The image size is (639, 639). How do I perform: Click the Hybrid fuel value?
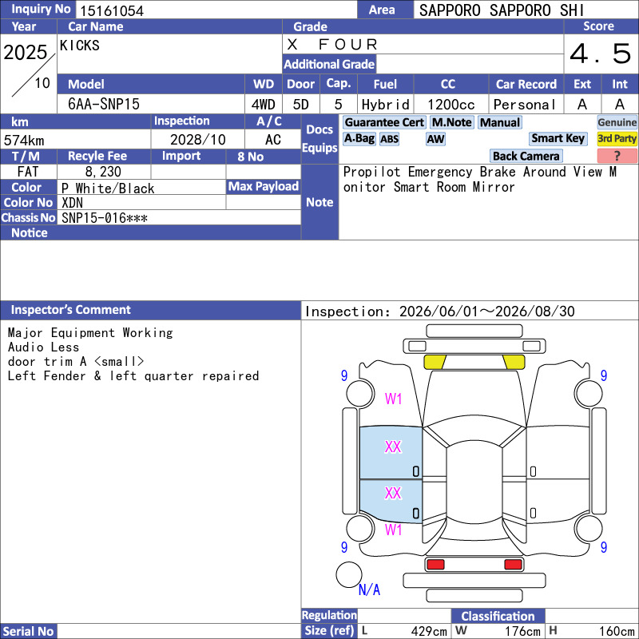[x=385, y=105]
